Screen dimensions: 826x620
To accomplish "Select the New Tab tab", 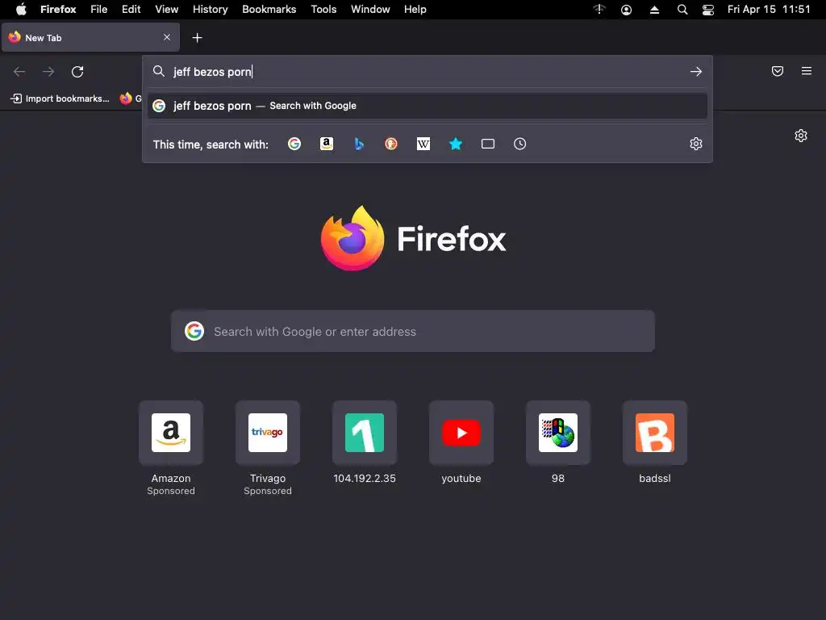I will pos(90,37).
